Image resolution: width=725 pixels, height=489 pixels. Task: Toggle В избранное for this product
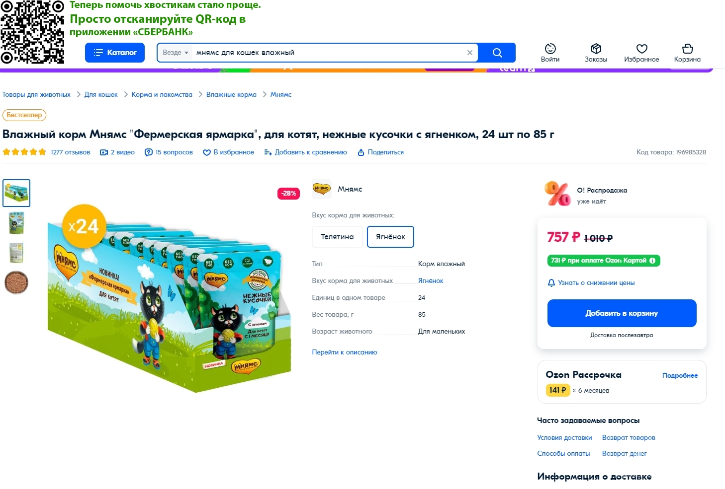228,152
